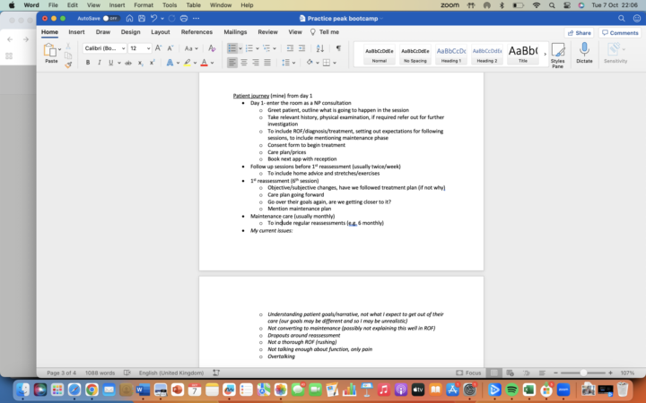Adjust the zoom slider in the status bar
This screenshot has height=403, width=646.
pos(584,373)
